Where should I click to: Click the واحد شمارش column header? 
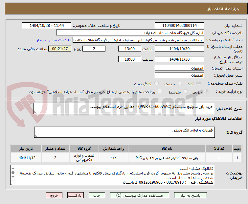[113, 149]
